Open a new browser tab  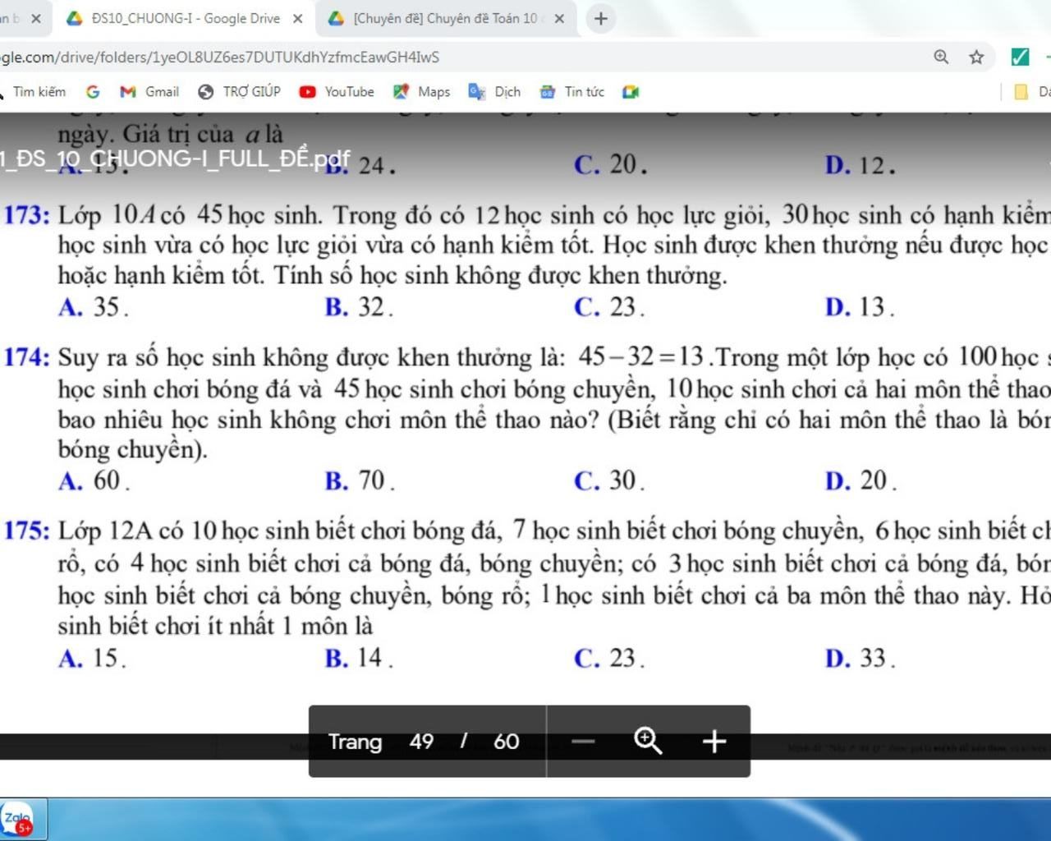601,18
